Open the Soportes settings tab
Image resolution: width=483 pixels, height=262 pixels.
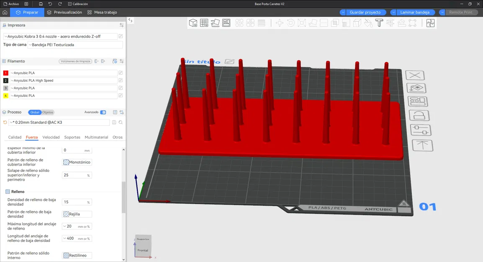click(72, 137)
